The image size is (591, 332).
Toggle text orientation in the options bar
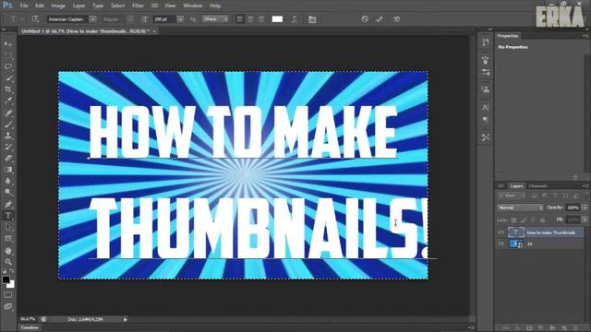pyautogui.click(x=35, y=18)
